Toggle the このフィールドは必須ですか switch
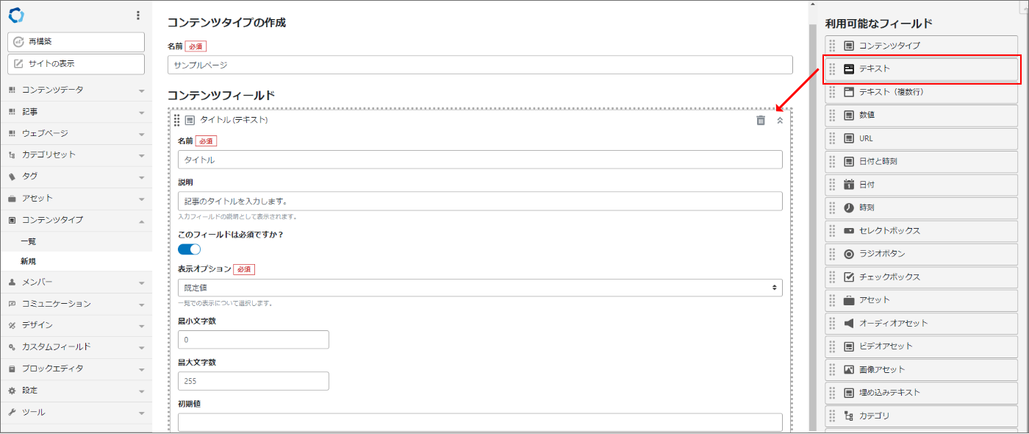 190,249
